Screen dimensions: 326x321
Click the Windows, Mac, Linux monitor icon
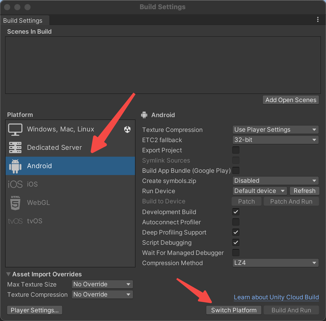(x=15, y=129)
